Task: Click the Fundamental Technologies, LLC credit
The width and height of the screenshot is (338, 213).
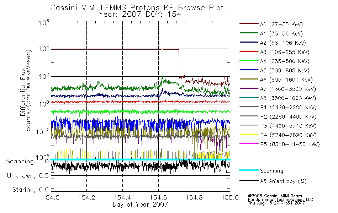Action: (280, 200)
